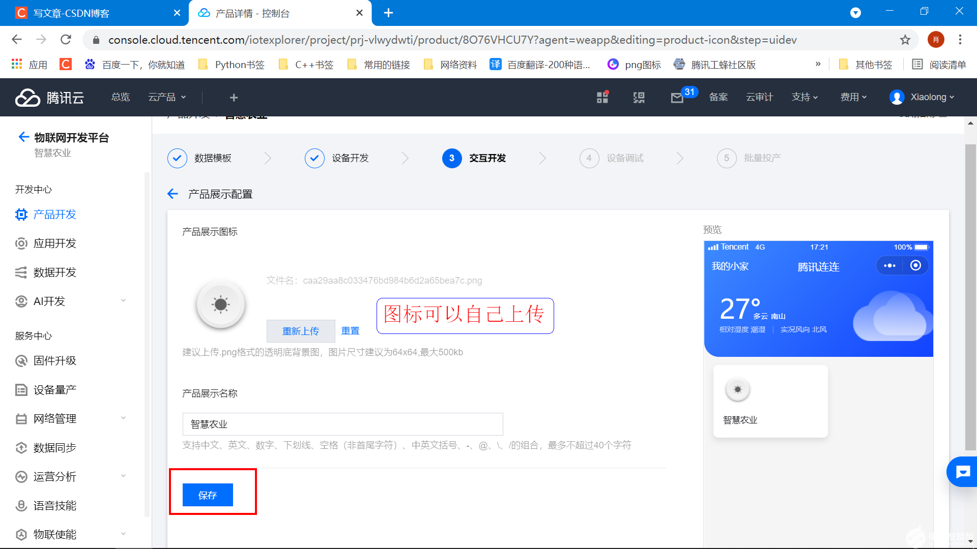Select 产品开发 in the sidebar
The height and width of the screenshot is (549, 977).
point(54,215)
